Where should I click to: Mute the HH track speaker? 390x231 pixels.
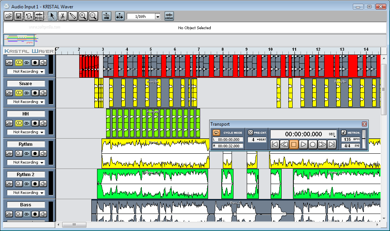point(43,123)
